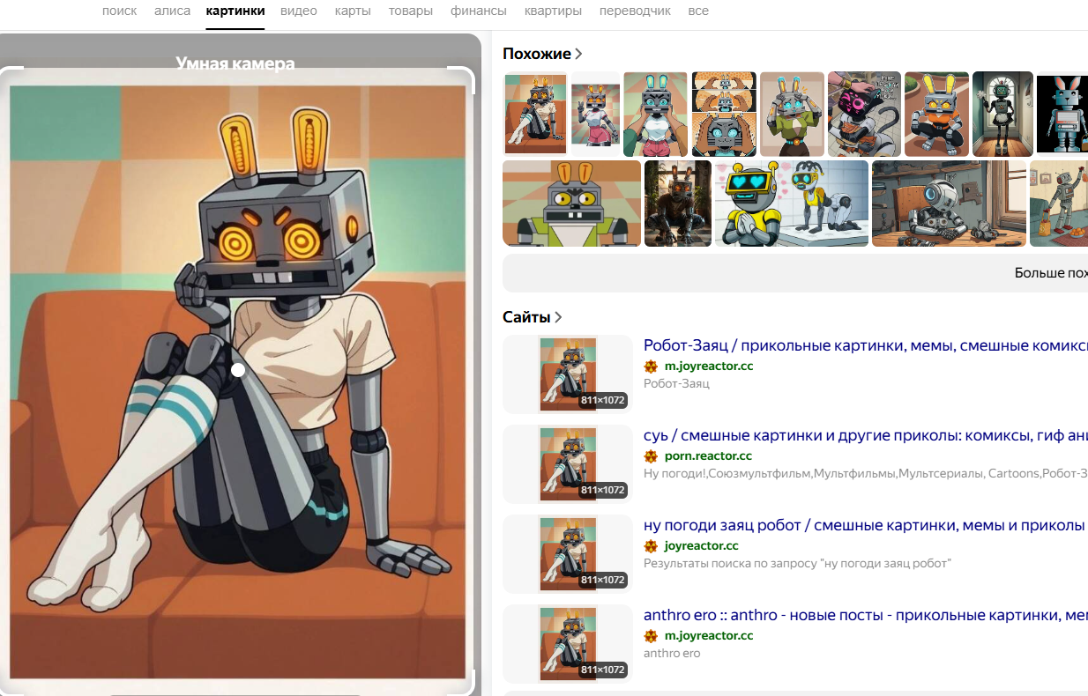Open the ну погоди заяц робот result thumbnail
The height and width of the screenshot is (696, 1088).
[x=568, y=554]
